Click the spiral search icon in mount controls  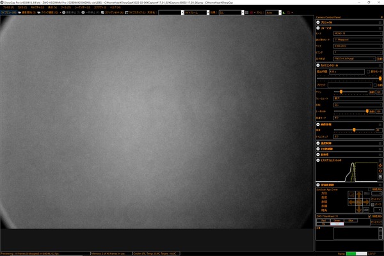pos(351,195)
